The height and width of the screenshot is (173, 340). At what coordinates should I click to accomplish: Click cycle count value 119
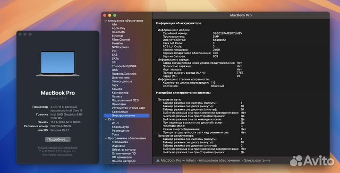pos(213,83)
